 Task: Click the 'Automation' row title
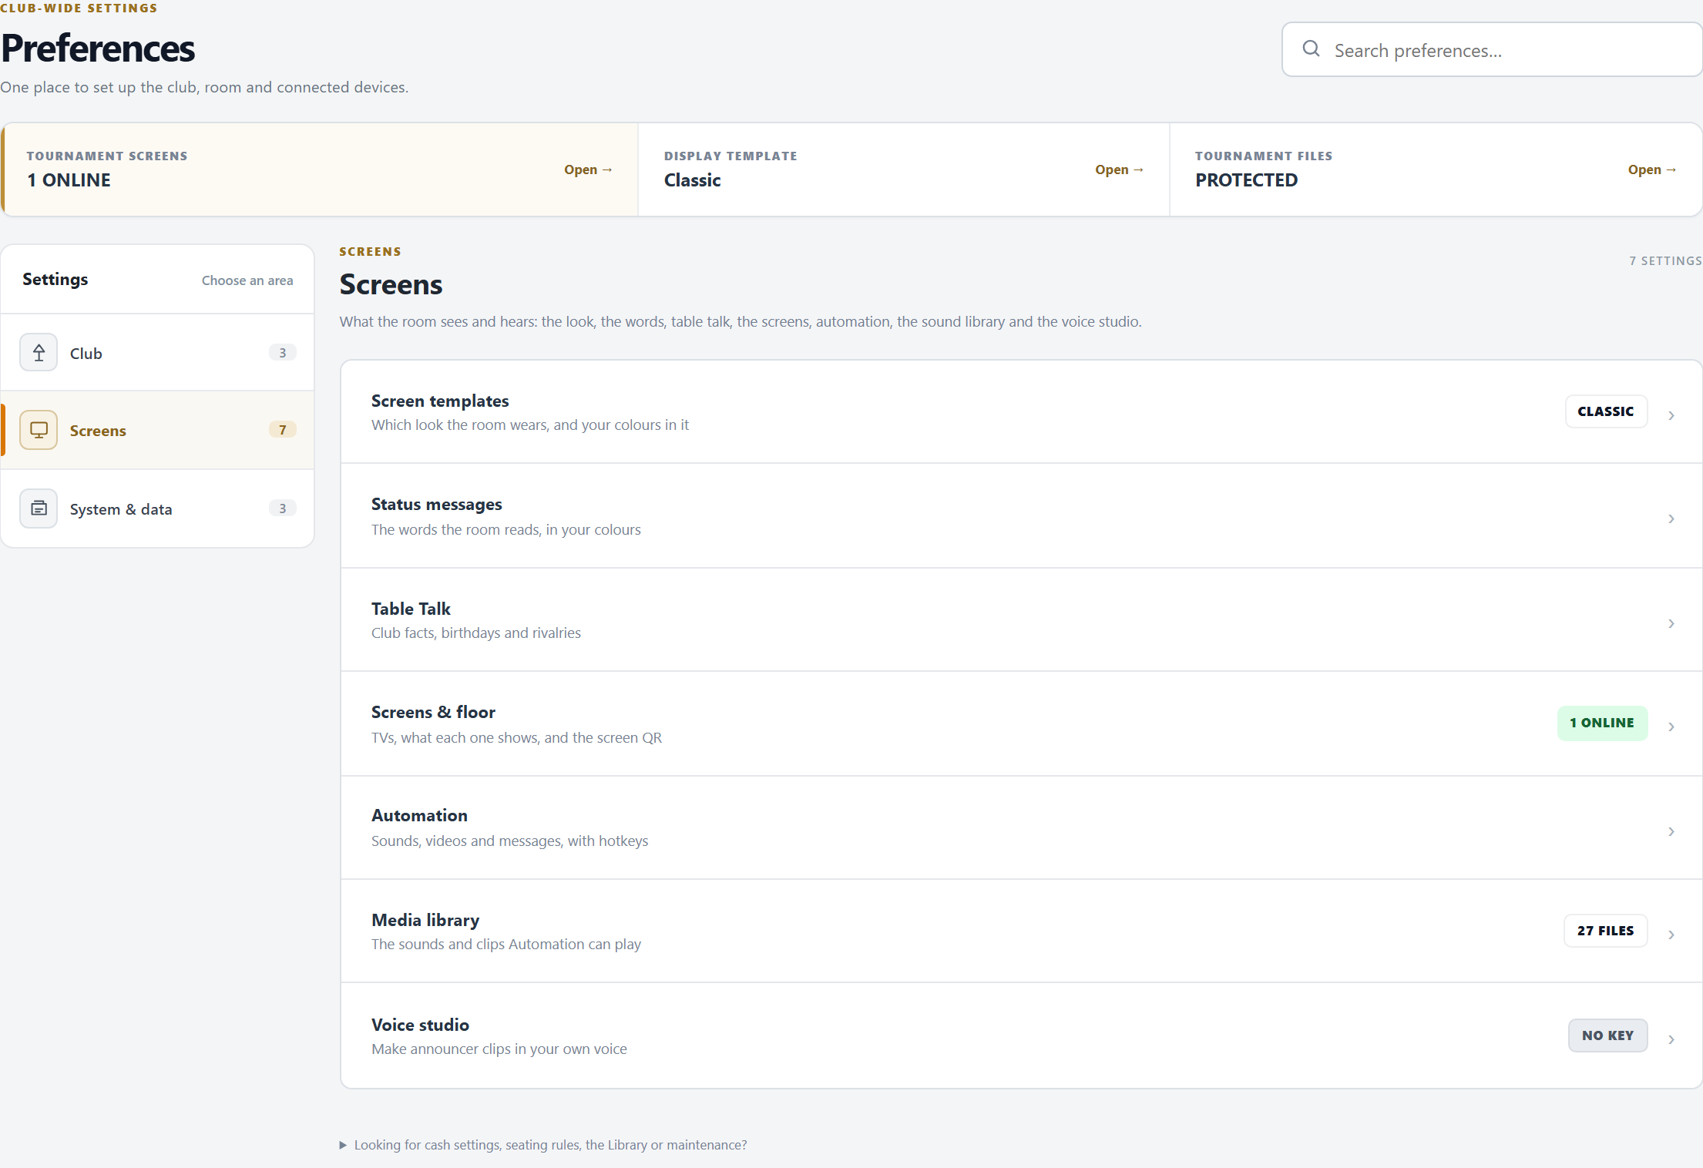click(419, 815)
